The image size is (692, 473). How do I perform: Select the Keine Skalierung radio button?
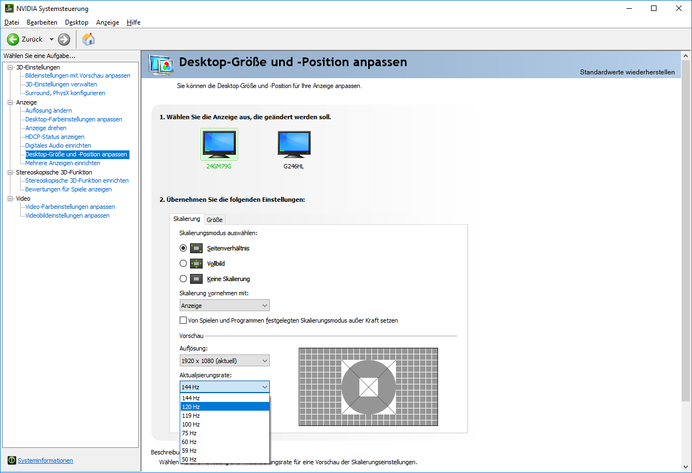pos(183,279)
